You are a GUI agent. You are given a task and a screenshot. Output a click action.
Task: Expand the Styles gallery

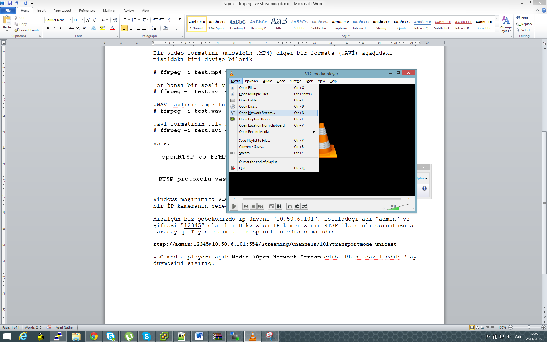click(x=497, y=30)
